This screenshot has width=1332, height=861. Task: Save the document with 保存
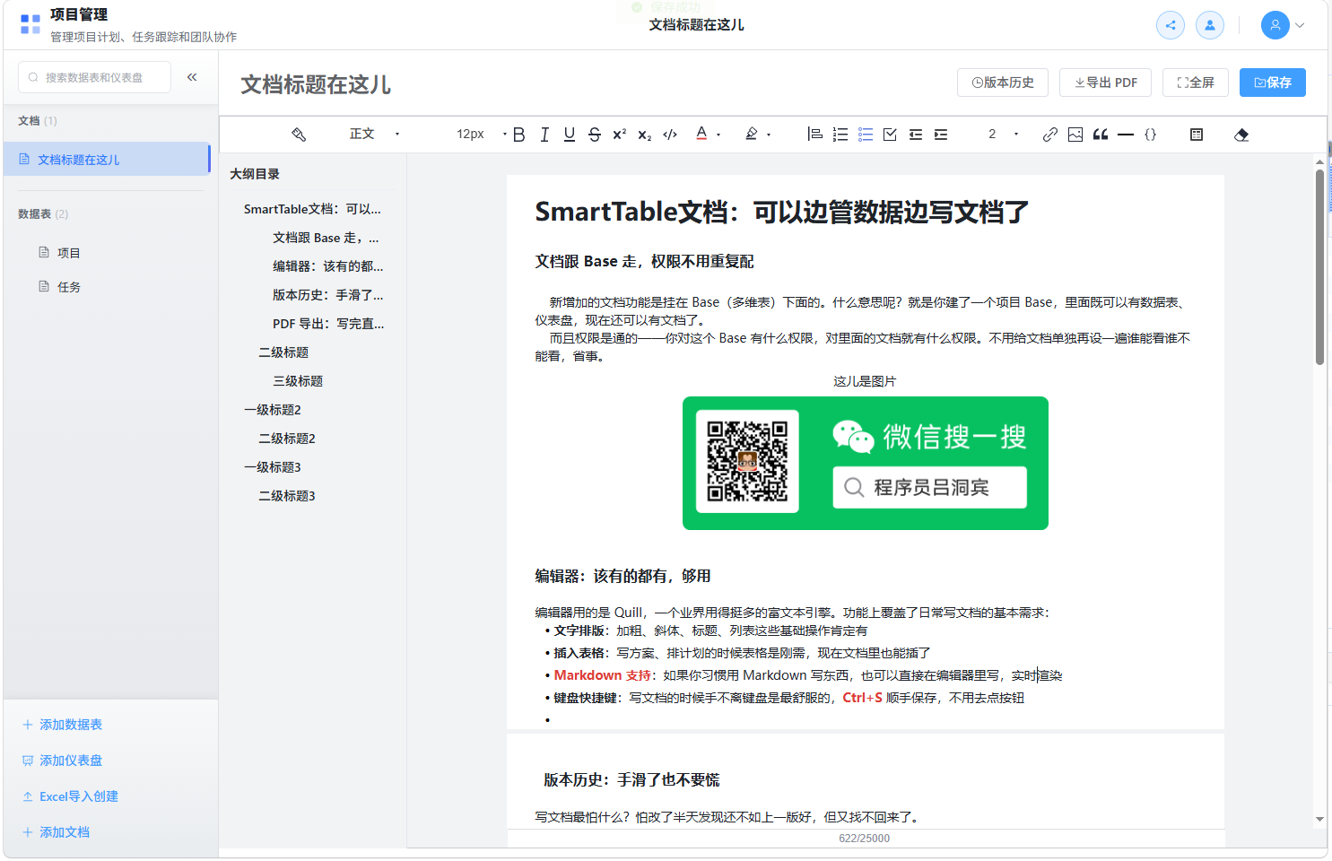point(1273,83)
